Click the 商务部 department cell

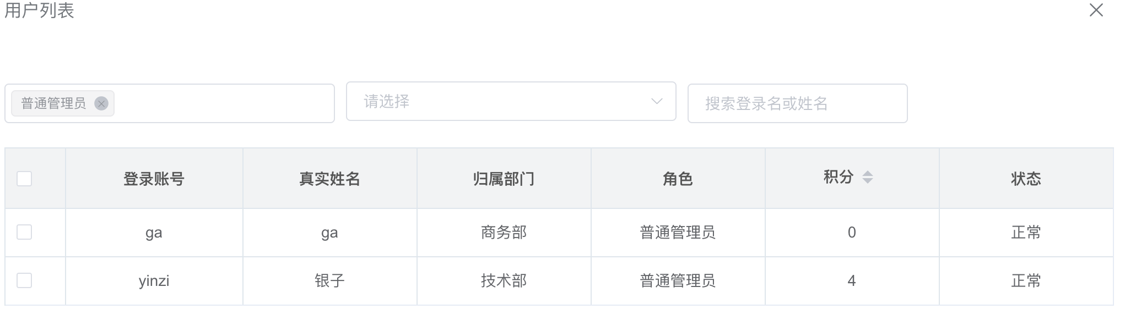pos(504,233)
